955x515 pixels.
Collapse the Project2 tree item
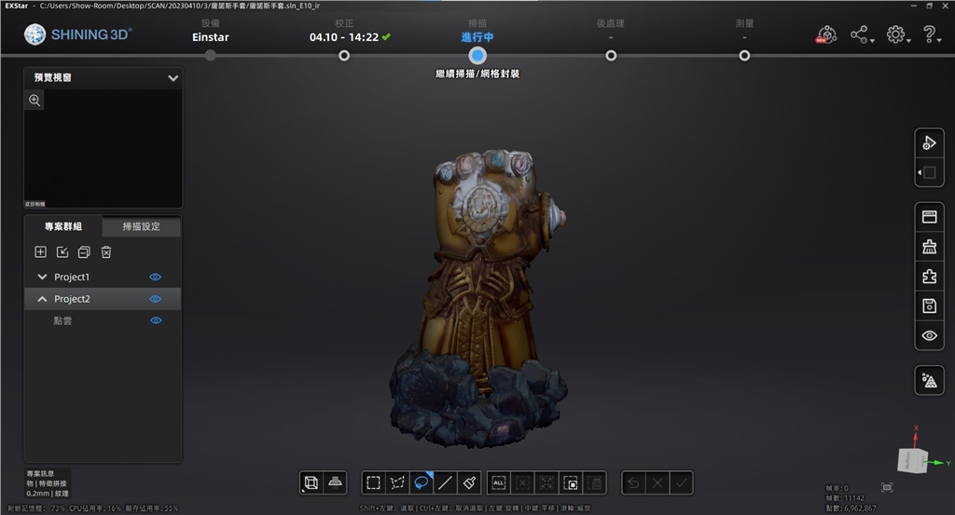pos(42,299)
